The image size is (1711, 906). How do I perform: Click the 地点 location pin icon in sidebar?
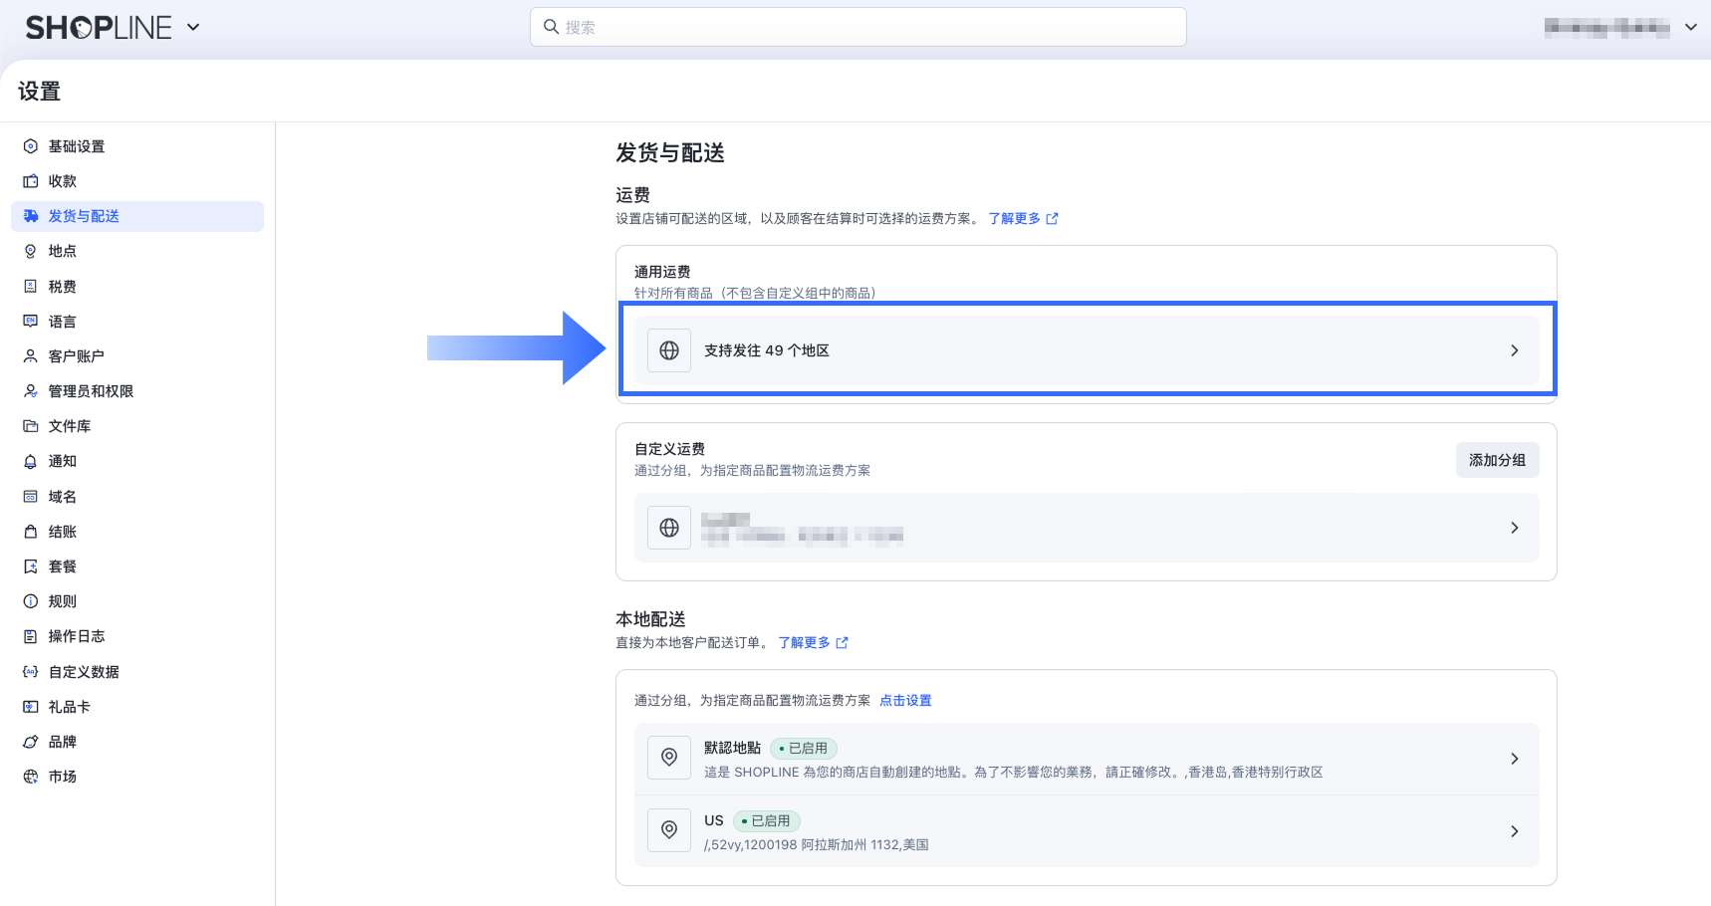(x=31, y=251)
